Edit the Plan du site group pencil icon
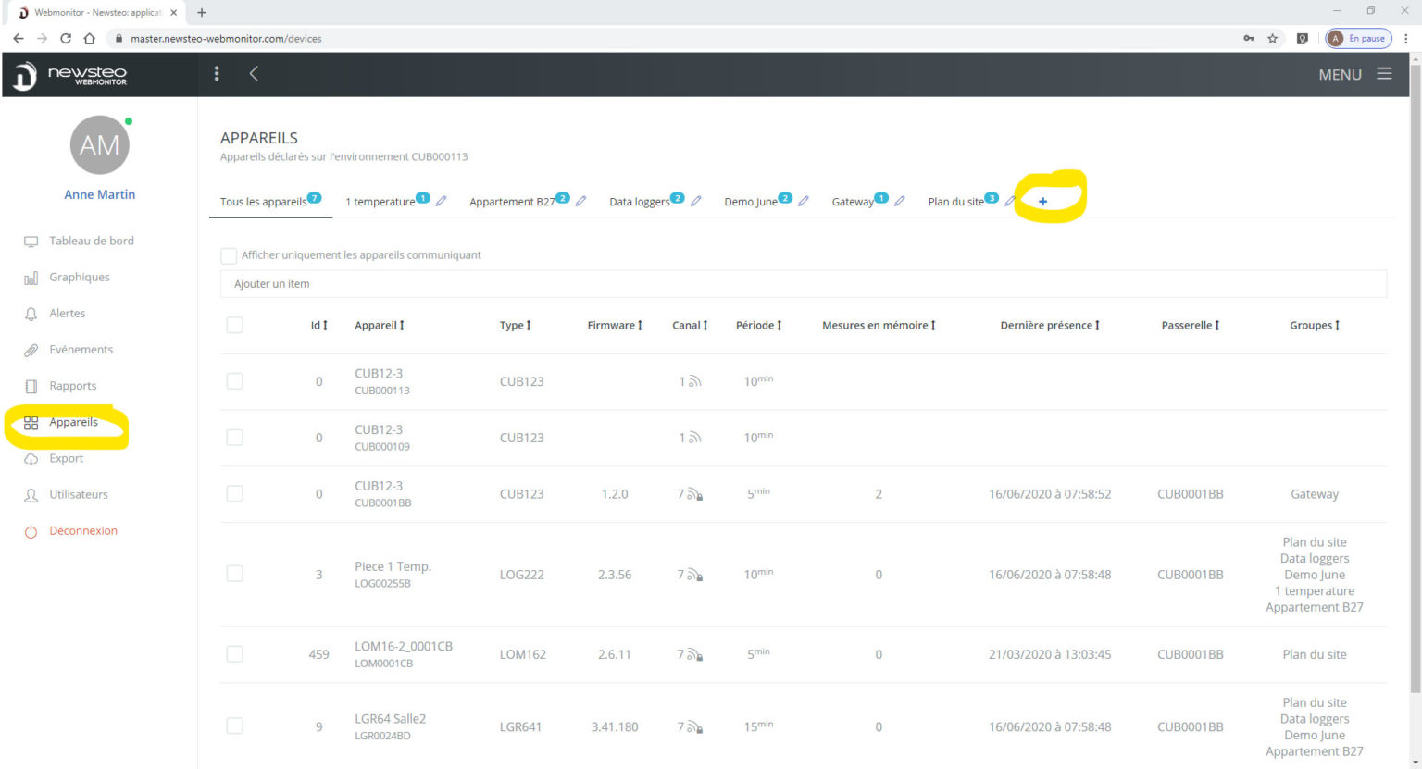 point(1010,201)
